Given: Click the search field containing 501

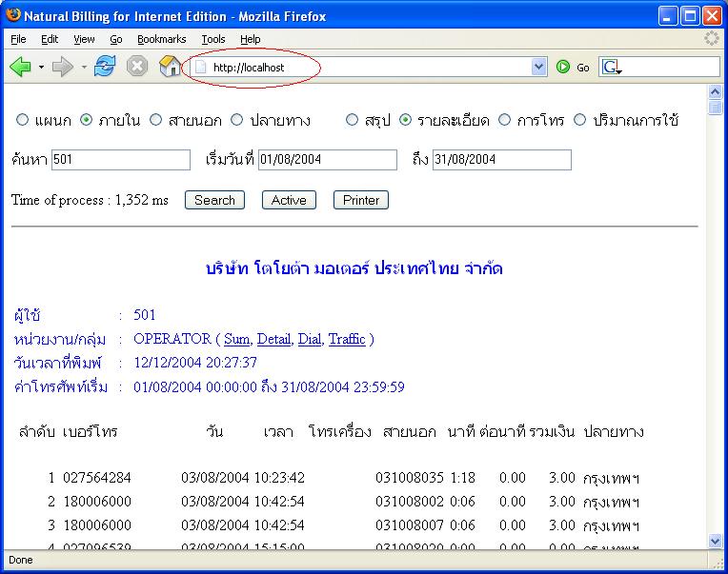Looking at the screenshot, I should click(121, 160).
